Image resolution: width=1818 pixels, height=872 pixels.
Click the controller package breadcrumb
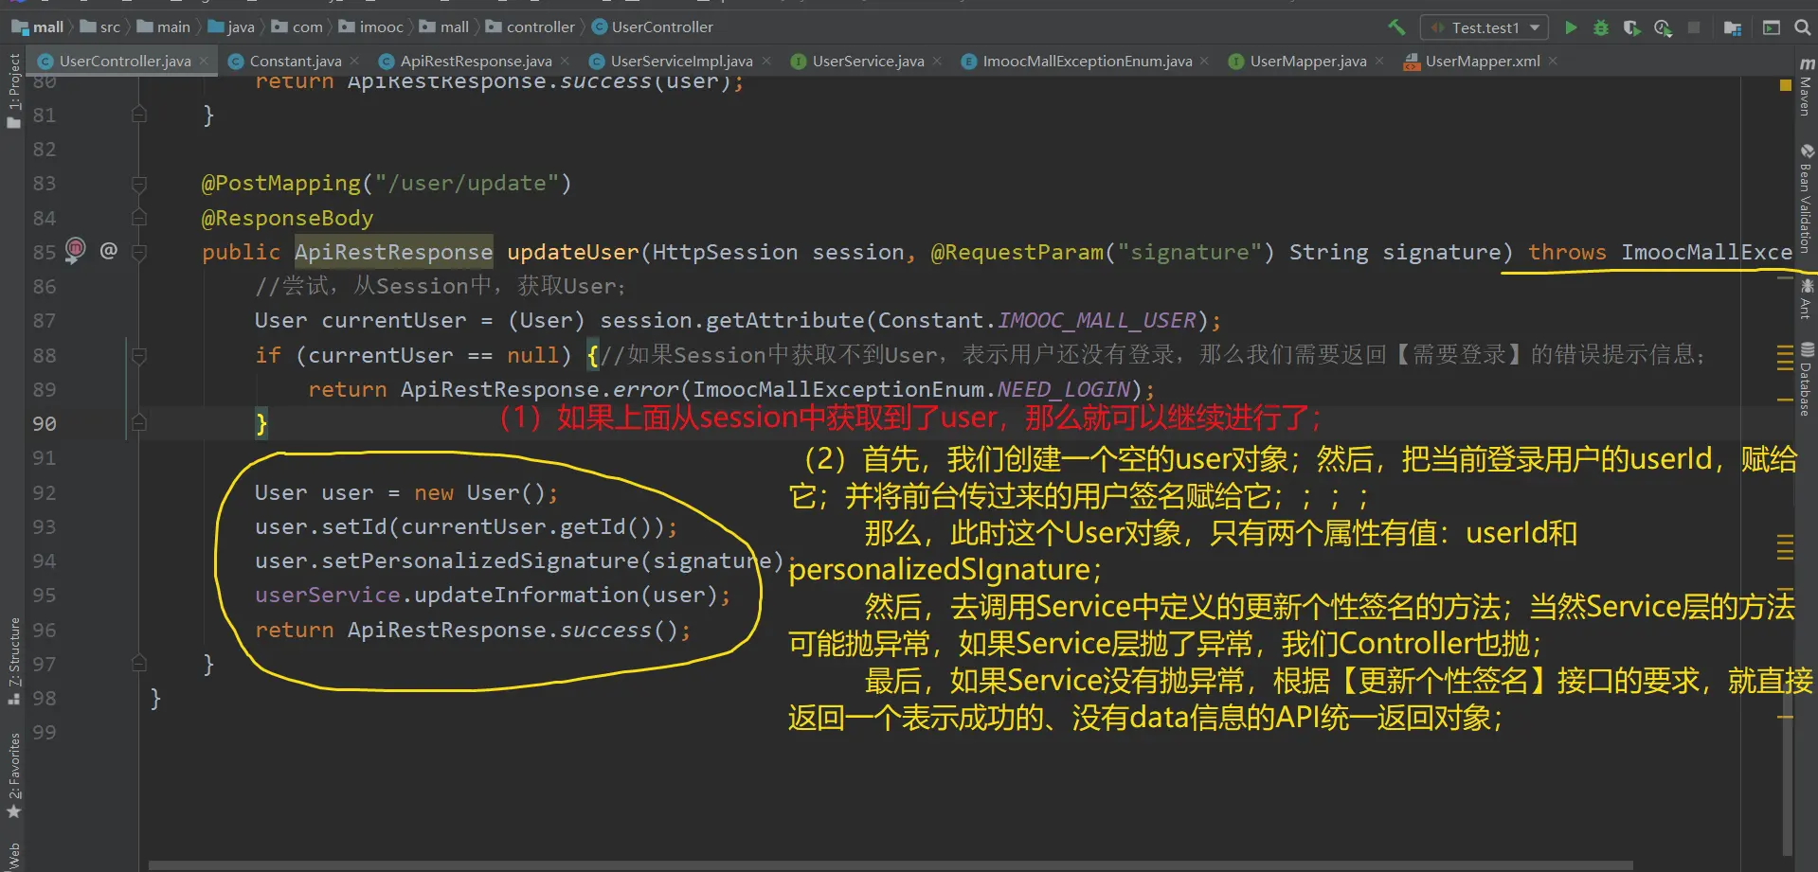(531, 27)
